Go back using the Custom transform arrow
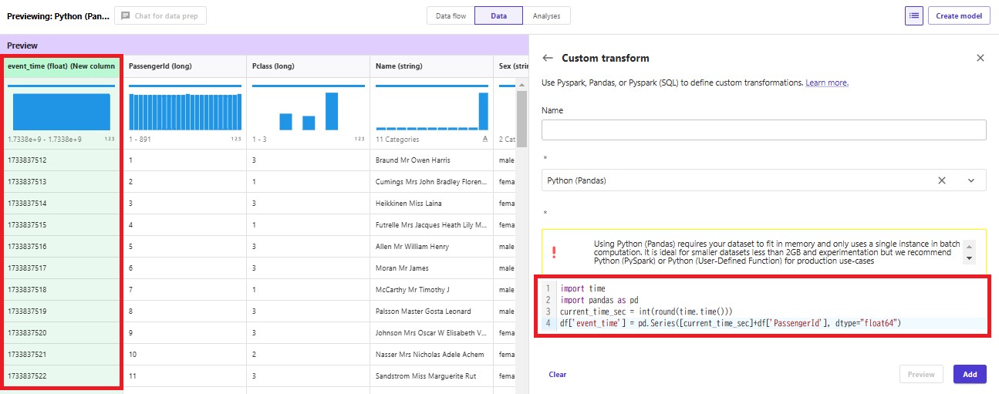This screenshot has width=999, height=394. tap(548, 58)
